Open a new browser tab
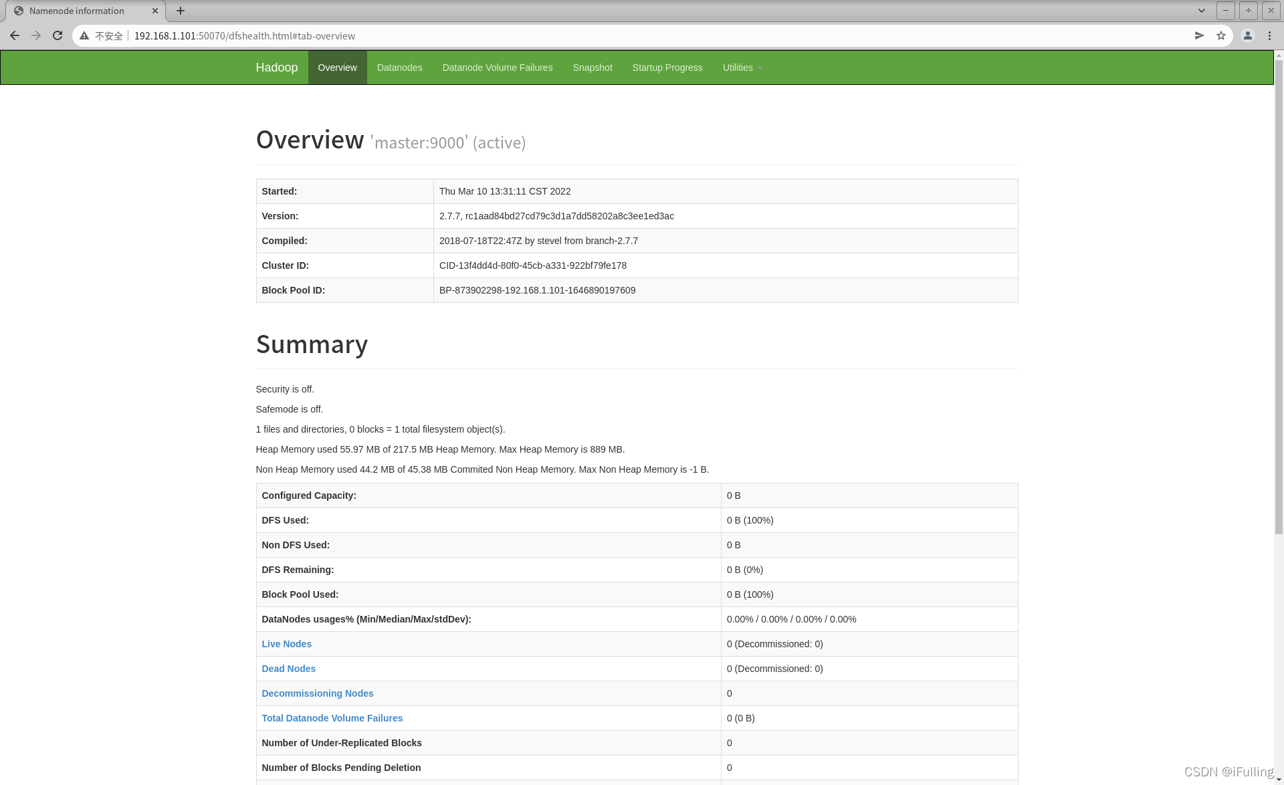 click(181, 11)
